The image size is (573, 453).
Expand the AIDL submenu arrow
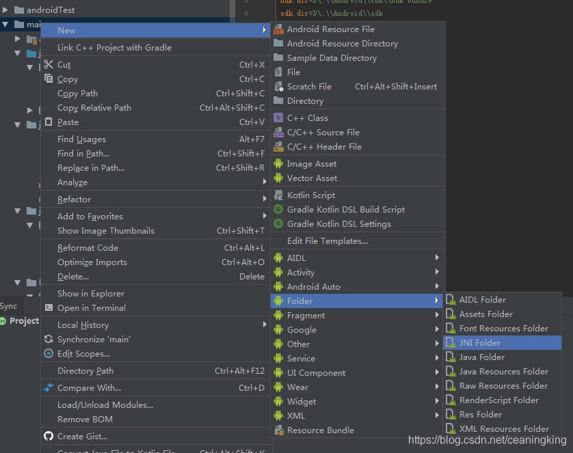tap(437, 258)
